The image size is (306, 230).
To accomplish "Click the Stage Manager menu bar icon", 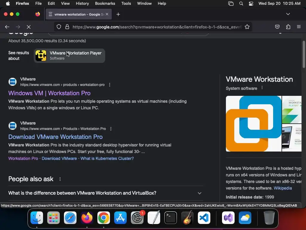I will 231,4.
